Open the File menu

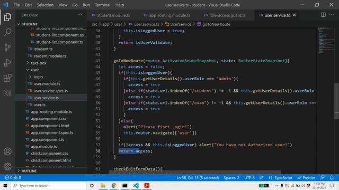coord(16,5)
